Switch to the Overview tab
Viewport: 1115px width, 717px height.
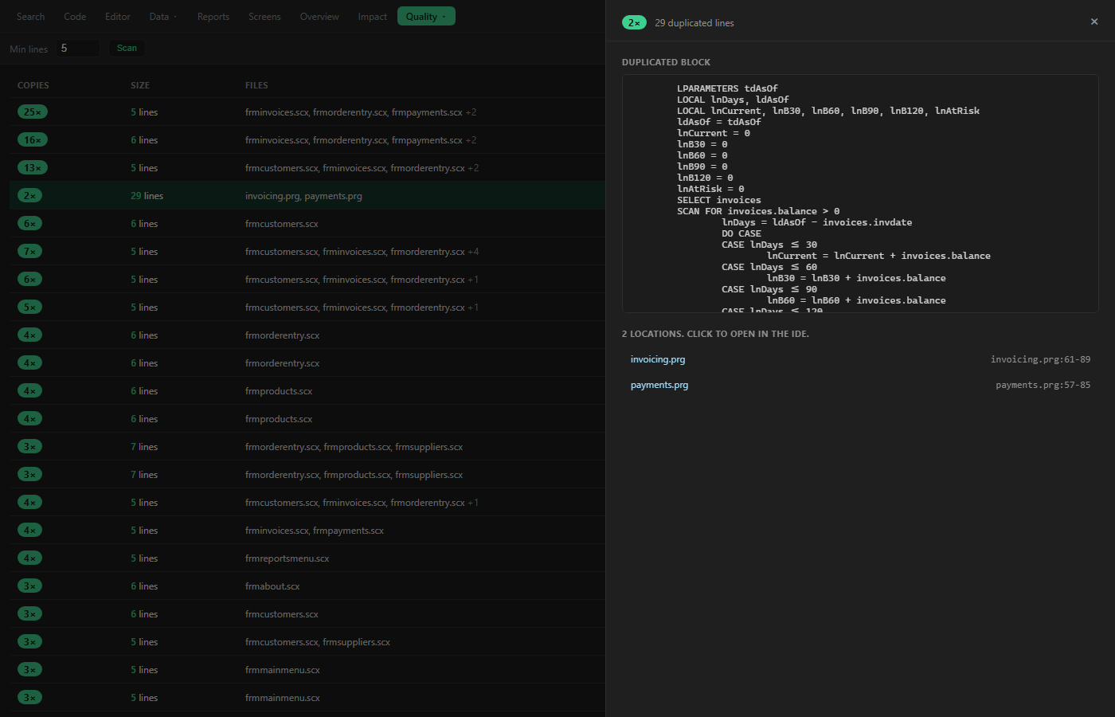[319, 17]
